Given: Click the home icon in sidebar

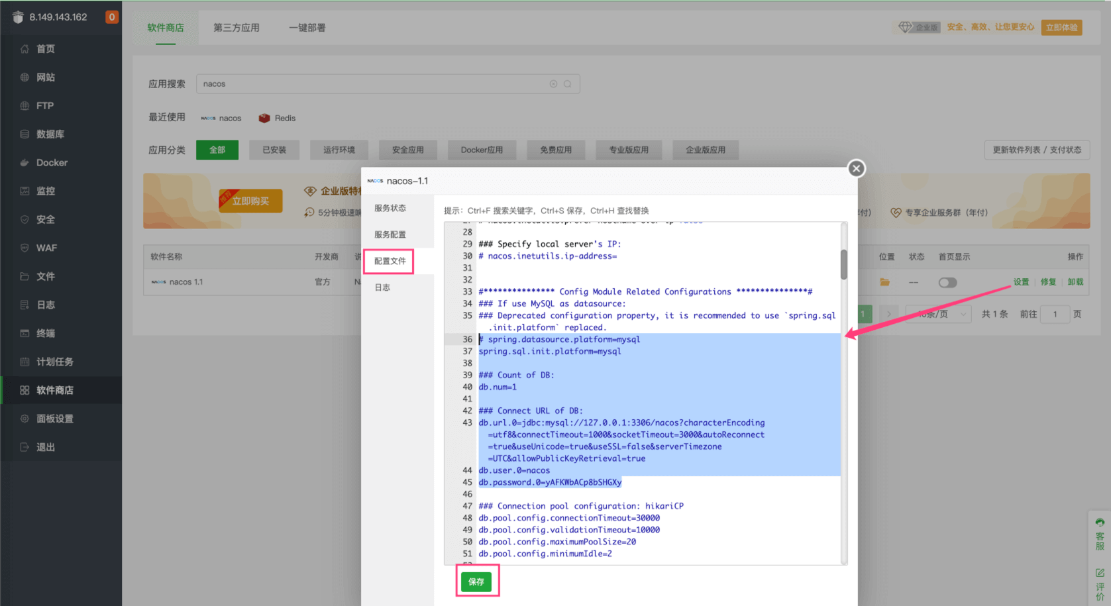Looking at the screenshot, I should click(x=25, y=49).
